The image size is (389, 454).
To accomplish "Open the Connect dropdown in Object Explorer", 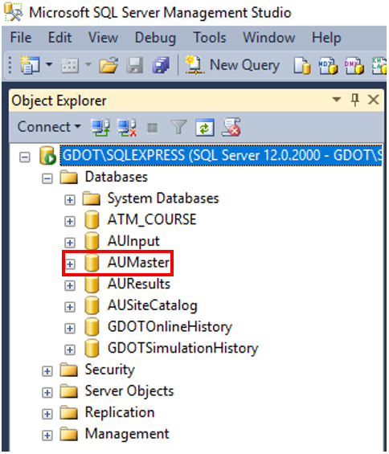I will click(49, 127).
